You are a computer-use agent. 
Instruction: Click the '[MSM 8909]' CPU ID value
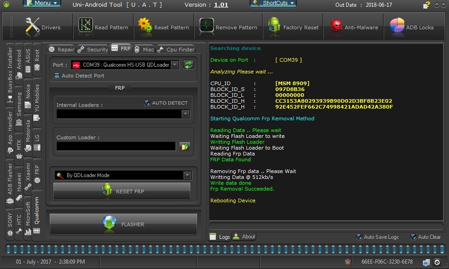pos(292,83)
